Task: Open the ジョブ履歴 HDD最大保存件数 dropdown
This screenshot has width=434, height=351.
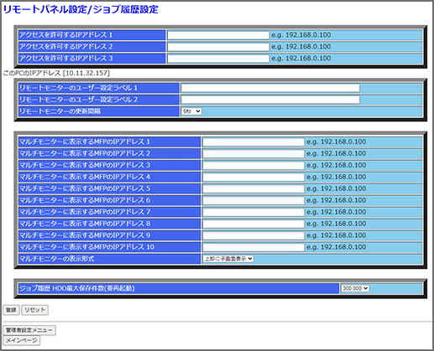Action: (x=355, y=288)
